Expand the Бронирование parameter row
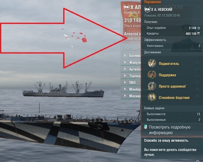This screenshot has width=203, height=162. pos(130,56)
